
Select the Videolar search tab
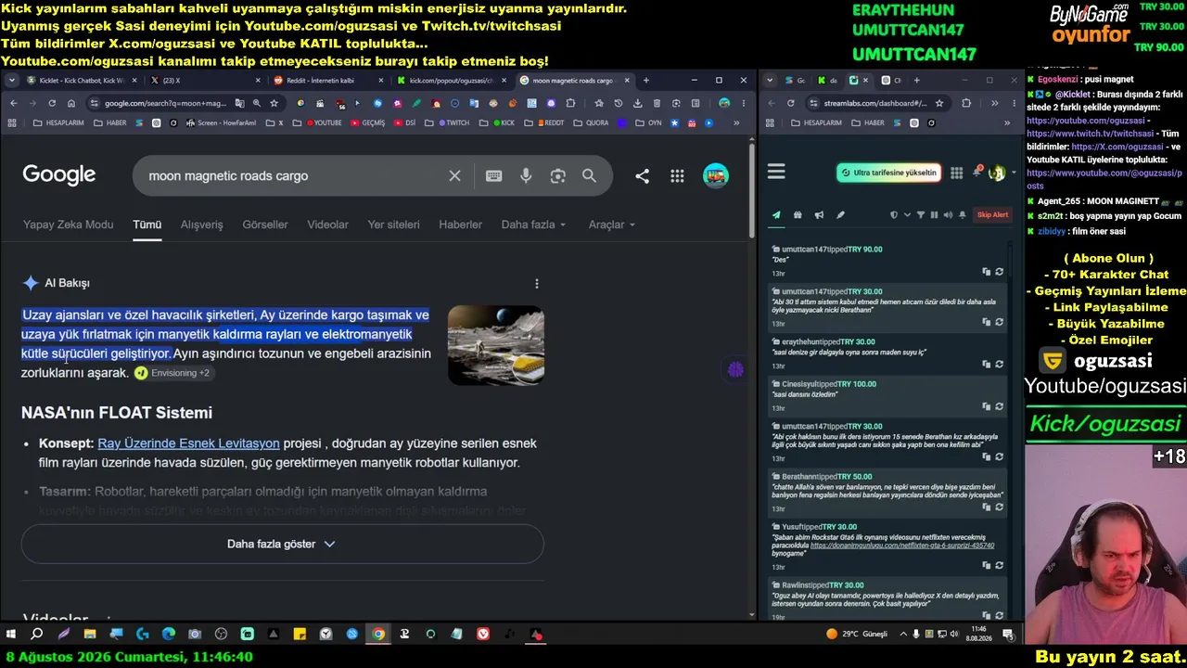327,225
